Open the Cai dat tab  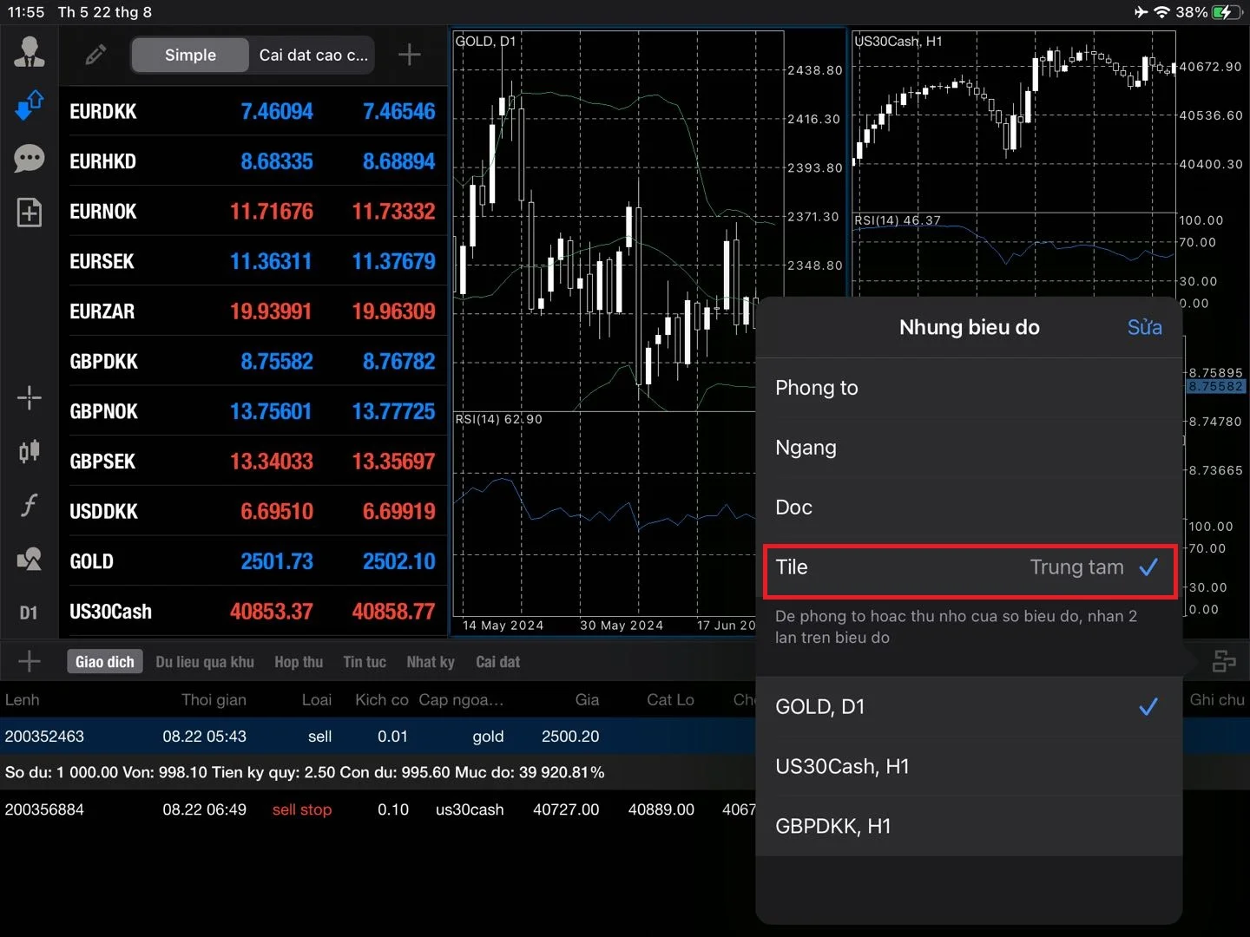[497, 662]
